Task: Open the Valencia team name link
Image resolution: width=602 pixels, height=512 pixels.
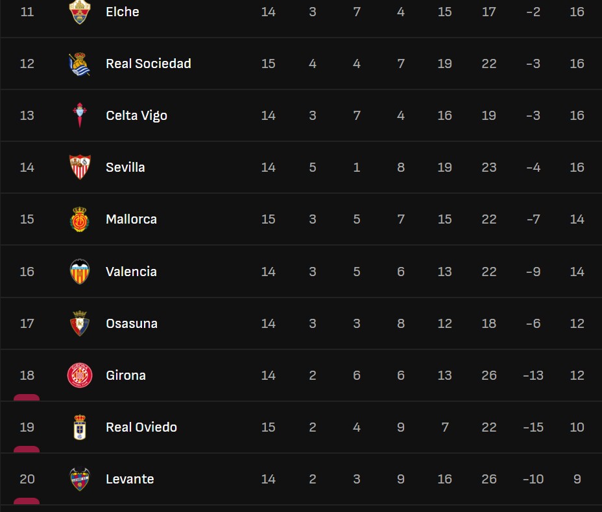Action: point(131,272)
